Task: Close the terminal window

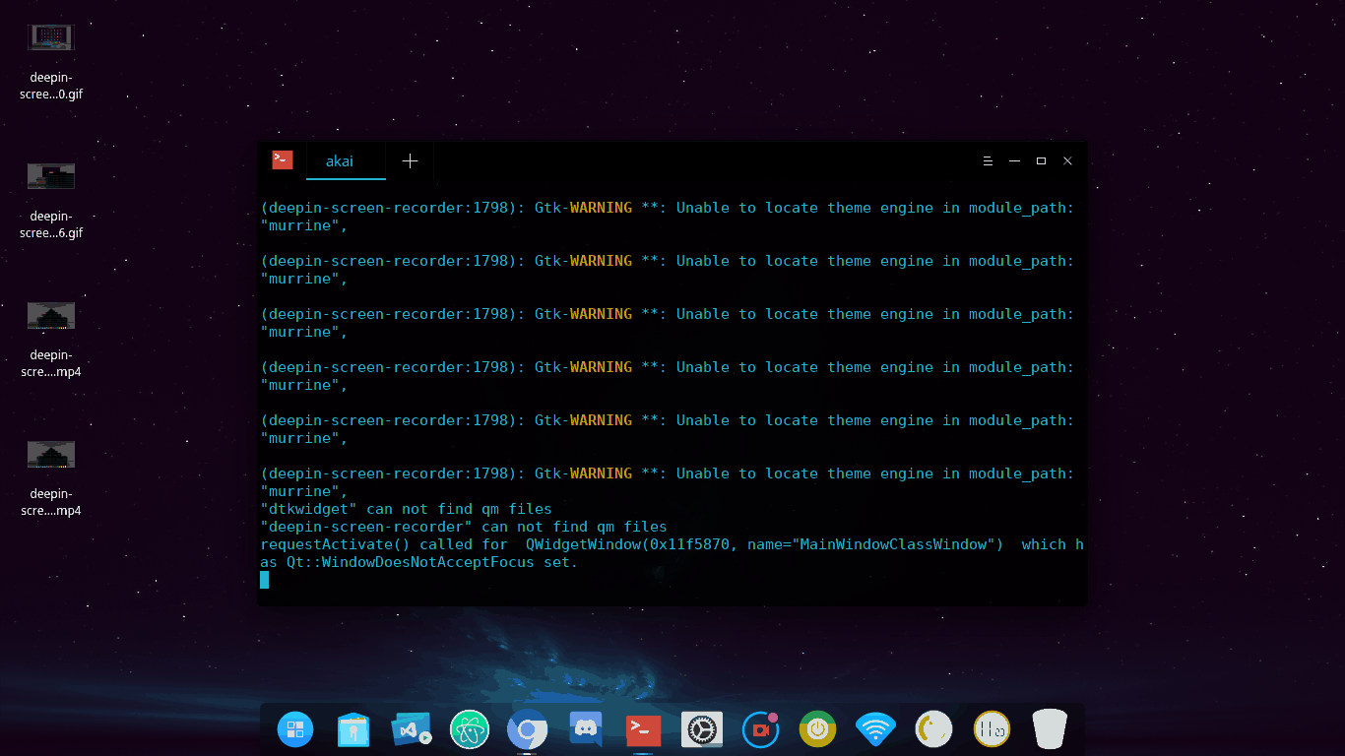Action: 1067,160
